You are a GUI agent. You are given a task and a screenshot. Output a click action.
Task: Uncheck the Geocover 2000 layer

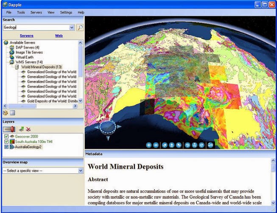[6, 136]
